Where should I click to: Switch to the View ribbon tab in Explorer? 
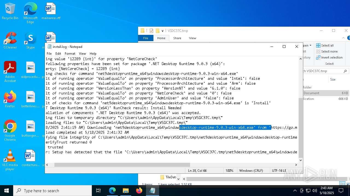tap(192, 38)
